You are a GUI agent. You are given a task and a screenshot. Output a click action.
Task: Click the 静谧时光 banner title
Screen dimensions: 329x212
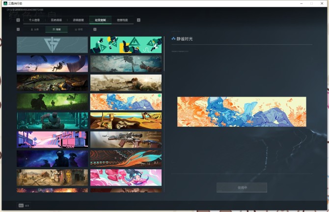coord(185,39)
